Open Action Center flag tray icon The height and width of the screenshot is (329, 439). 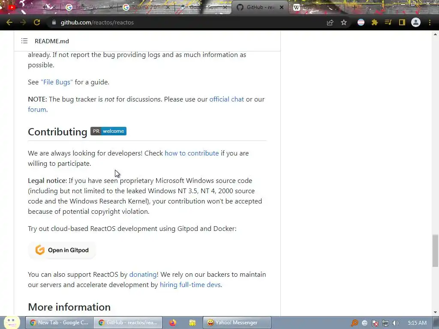tap(375, 323)
